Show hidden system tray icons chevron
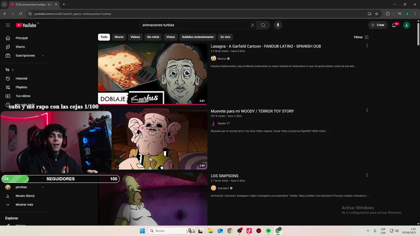The height and width of the screenshot is (236, 420). click(367, 231)
